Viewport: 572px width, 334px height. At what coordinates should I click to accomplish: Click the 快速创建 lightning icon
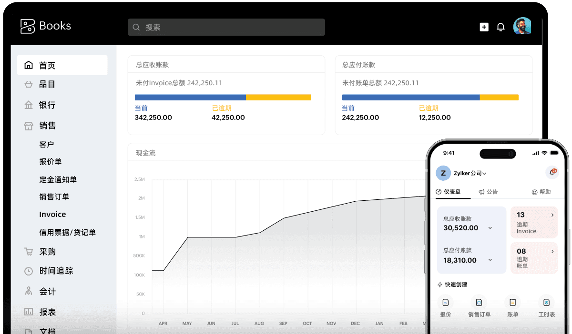[x=440, y=285]
